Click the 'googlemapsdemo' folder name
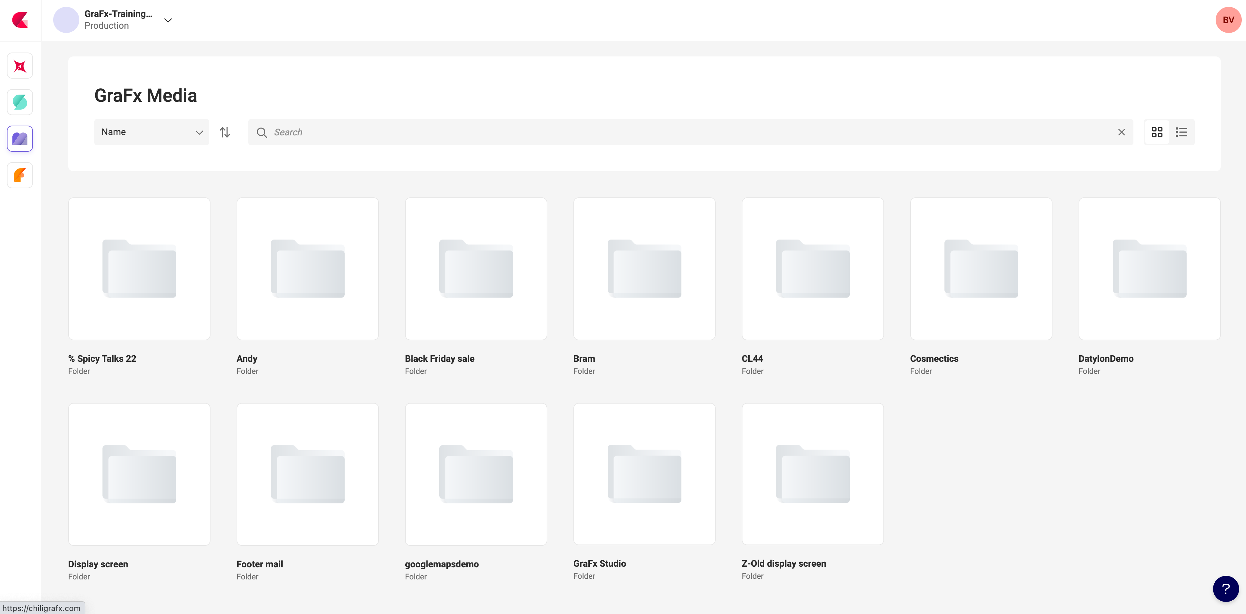Viewport: 1246px width, 614px height. (442, 564)
